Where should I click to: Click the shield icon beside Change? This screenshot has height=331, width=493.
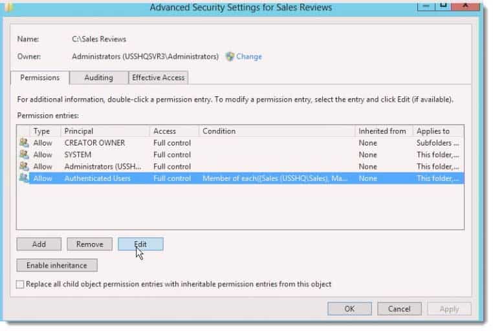(x=230, y=56)
